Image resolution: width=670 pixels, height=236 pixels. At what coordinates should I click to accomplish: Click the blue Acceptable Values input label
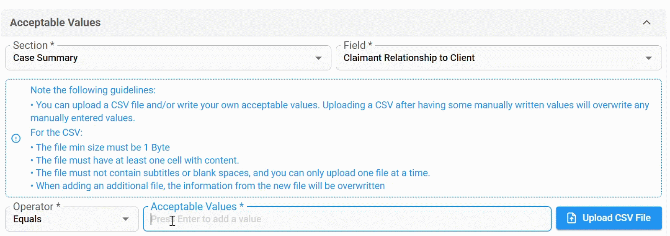tap(197, 207)
